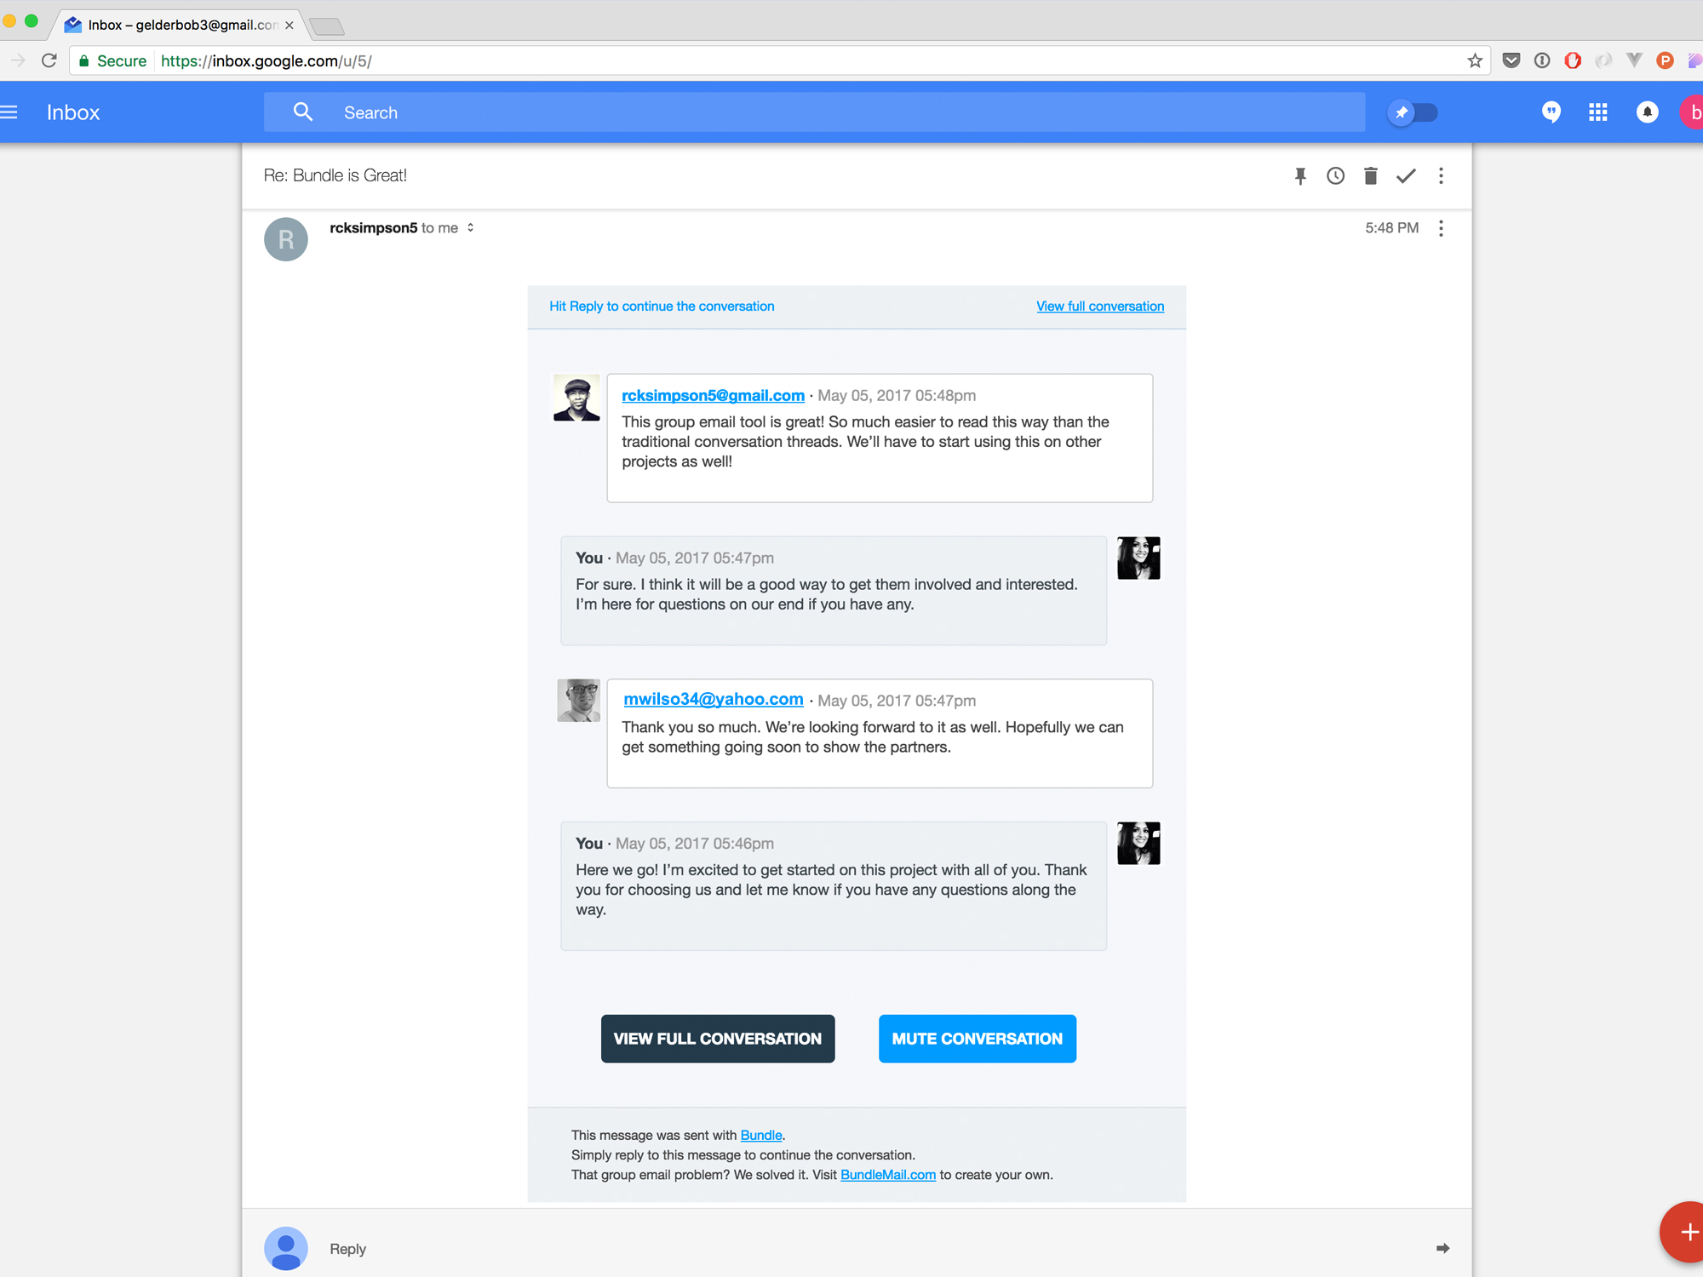Select the Inbox browser tab

click(181, 25)
